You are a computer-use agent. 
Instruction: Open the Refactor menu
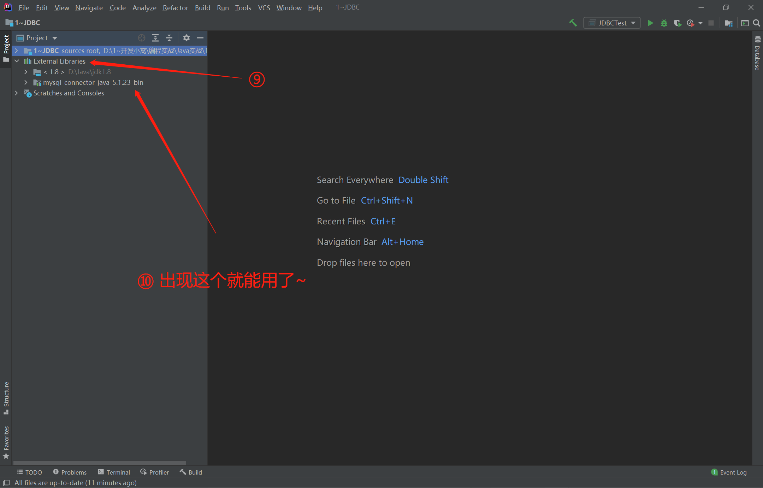point(175,8)
